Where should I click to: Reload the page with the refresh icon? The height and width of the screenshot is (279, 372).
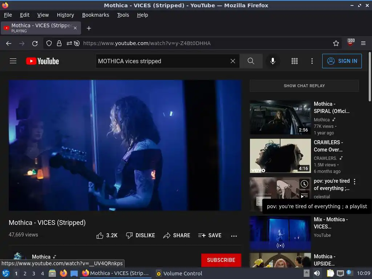(x=35, y=44)
